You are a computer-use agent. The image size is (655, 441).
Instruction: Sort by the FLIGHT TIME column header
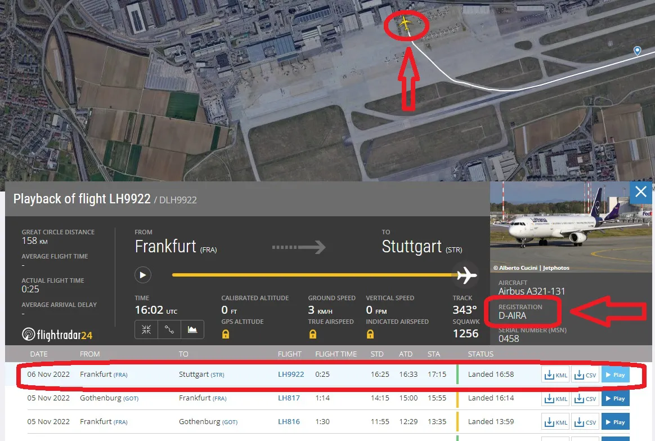pyautogui.click(x=336, y=354)
